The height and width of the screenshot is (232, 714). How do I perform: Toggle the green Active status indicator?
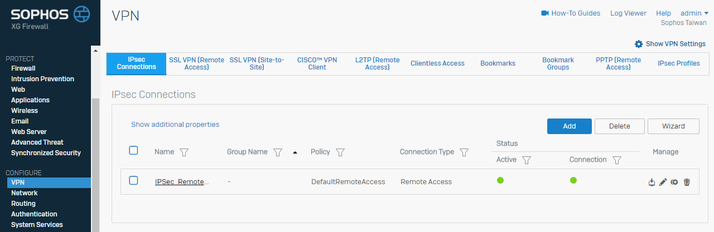(500, 180)
